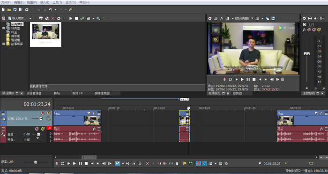This screenshot has height=174, width=328.
Task: Click the master volume fader handle
Action: click(x=306, y=54)
